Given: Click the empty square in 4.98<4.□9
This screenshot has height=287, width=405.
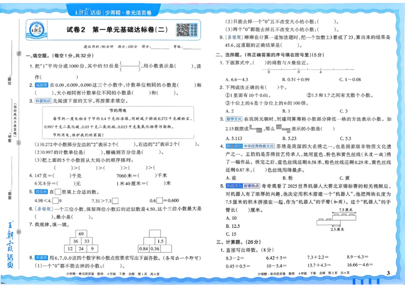Looking at the screenshot, I should (x=55, y=201).
